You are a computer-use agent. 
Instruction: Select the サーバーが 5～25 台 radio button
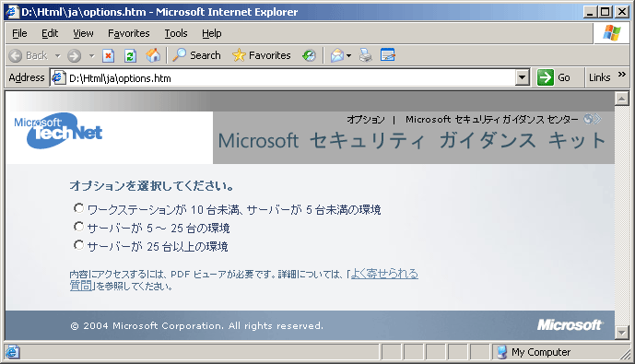[78, 227]
